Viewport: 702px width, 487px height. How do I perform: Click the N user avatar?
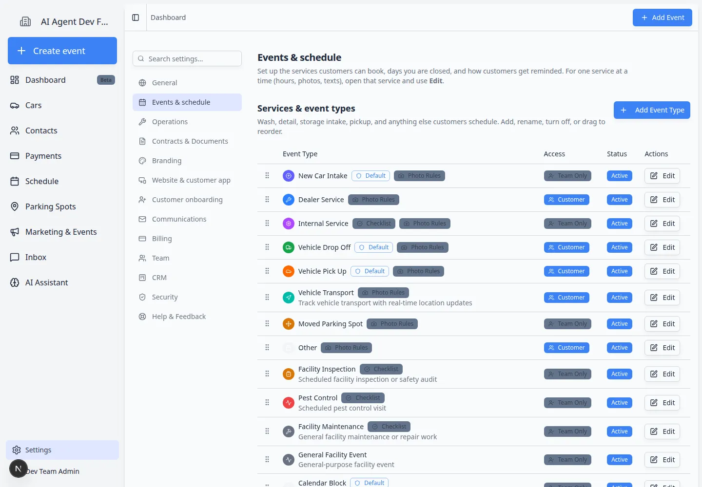tap(19, 468)
